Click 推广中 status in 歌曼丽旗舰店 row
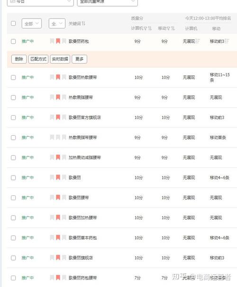Image resolution: width=237 pixels, height=287 pixels. 27,258
